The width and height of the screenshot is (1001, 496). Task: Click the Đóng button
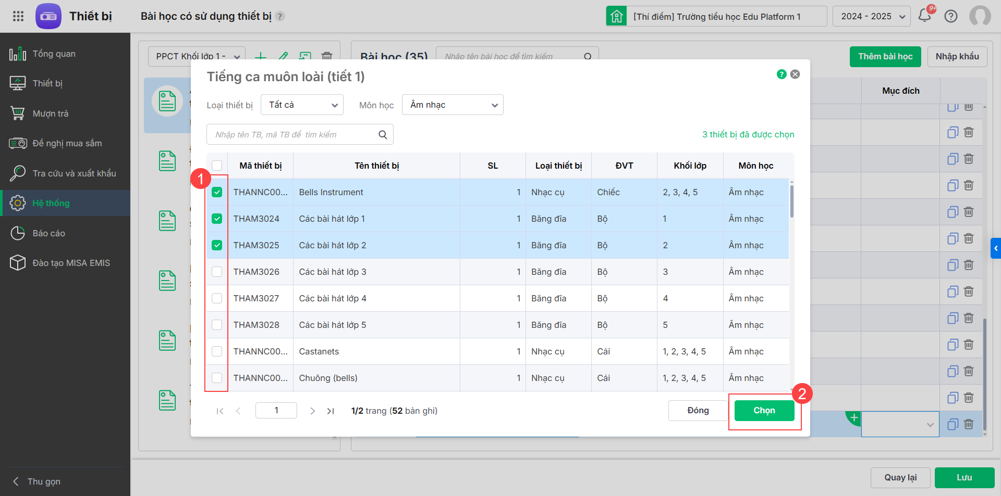point(698,411)
